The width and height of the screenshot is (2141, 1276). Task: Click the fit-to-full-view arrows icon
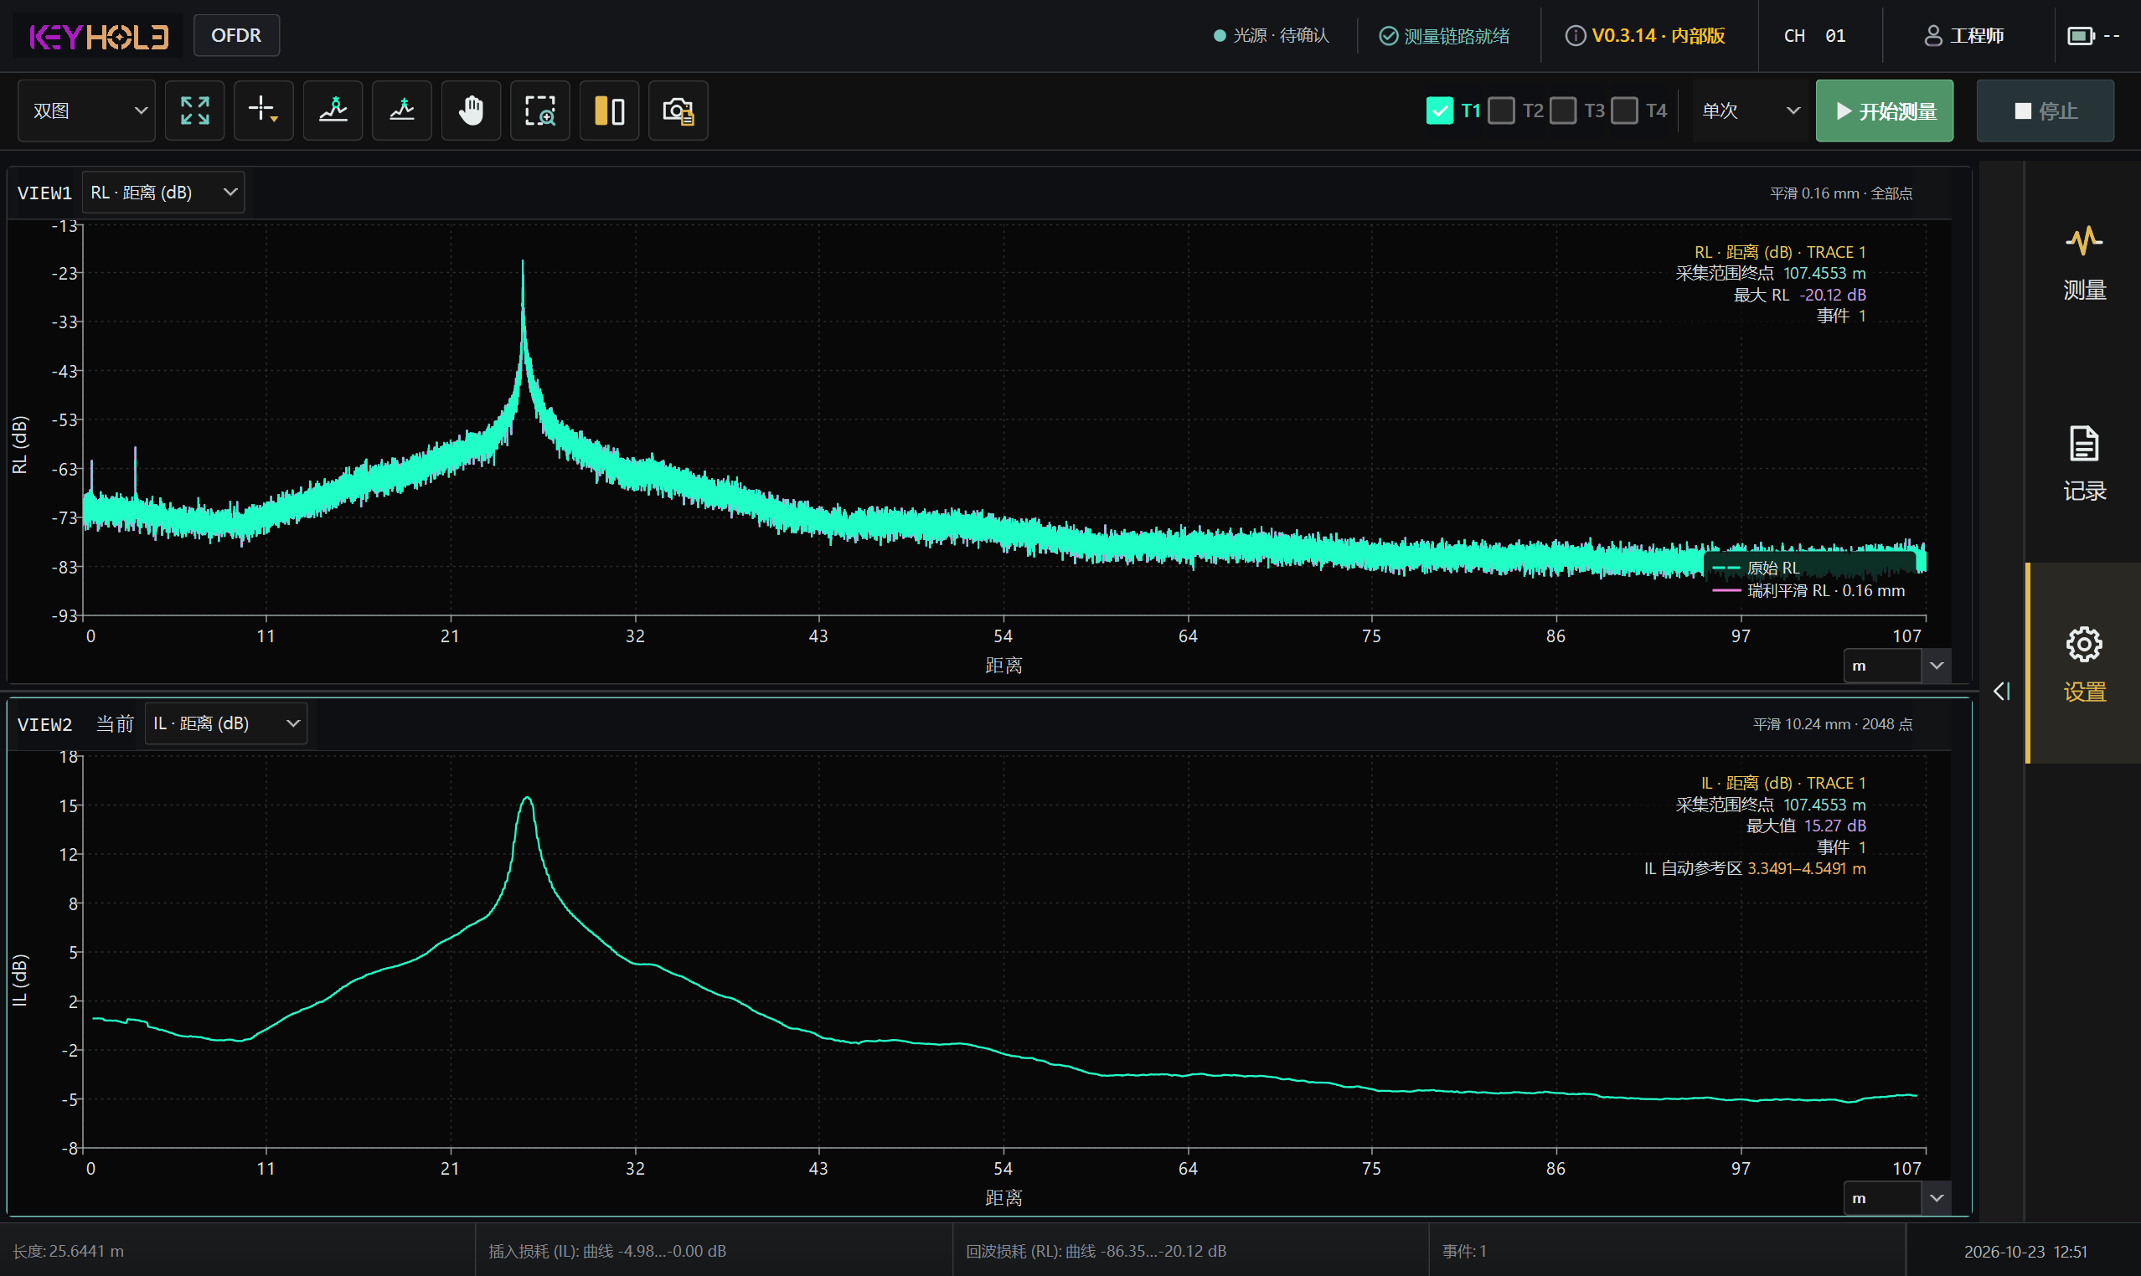pyautogui.click(x=194, y=110)
